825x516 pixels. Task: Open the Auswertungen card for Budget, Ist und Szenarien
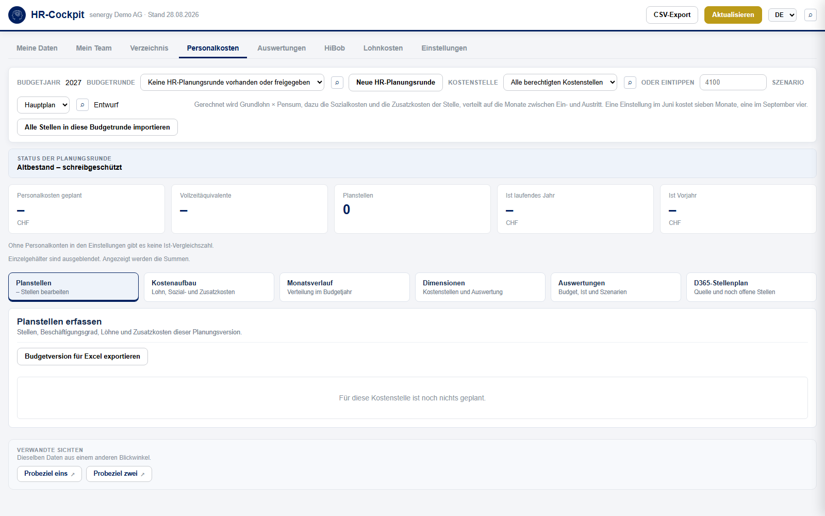(616, 287)
